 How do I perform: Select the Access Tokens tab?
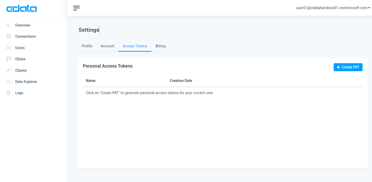click(135, 46)
